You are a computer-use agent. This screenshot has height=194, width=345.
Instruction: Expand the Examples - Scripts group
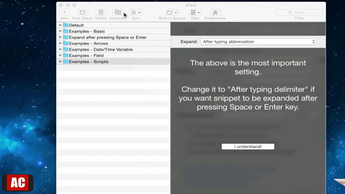pyautogui.click(x=60, y=61)
